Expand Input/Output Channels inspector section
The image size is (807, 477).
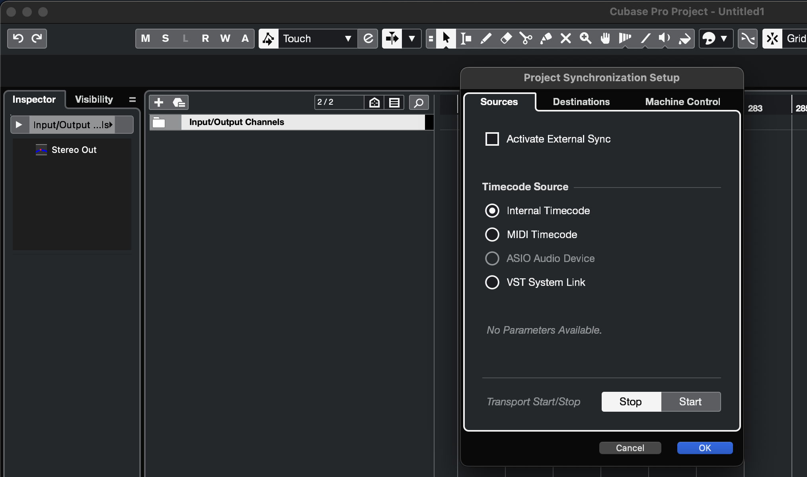19,125
